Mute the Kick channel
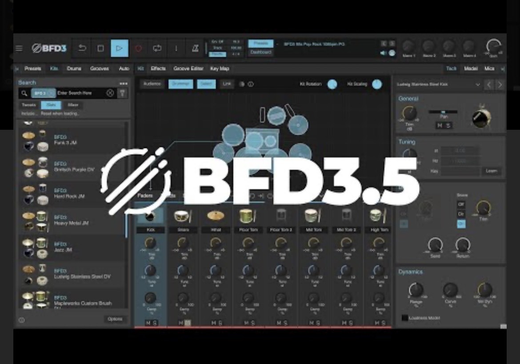520x364 pixels. click(148, 323)
